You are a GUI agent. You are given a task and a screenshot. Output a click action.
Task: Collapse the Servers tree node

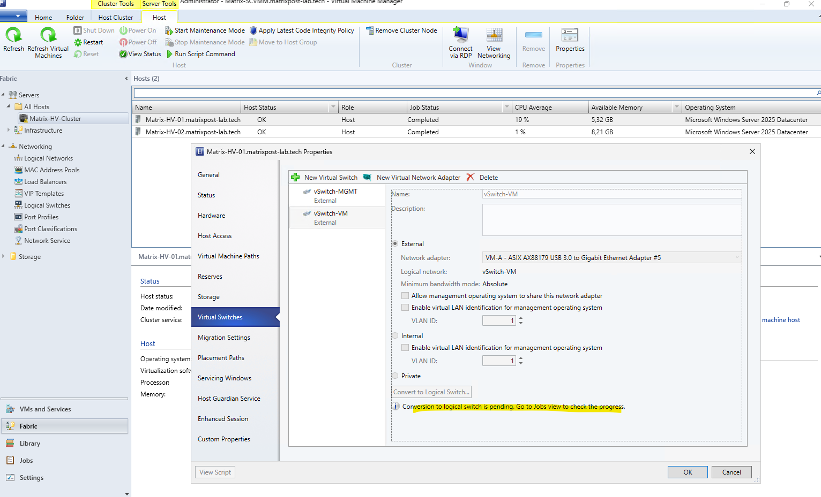(x=3, y=95)
